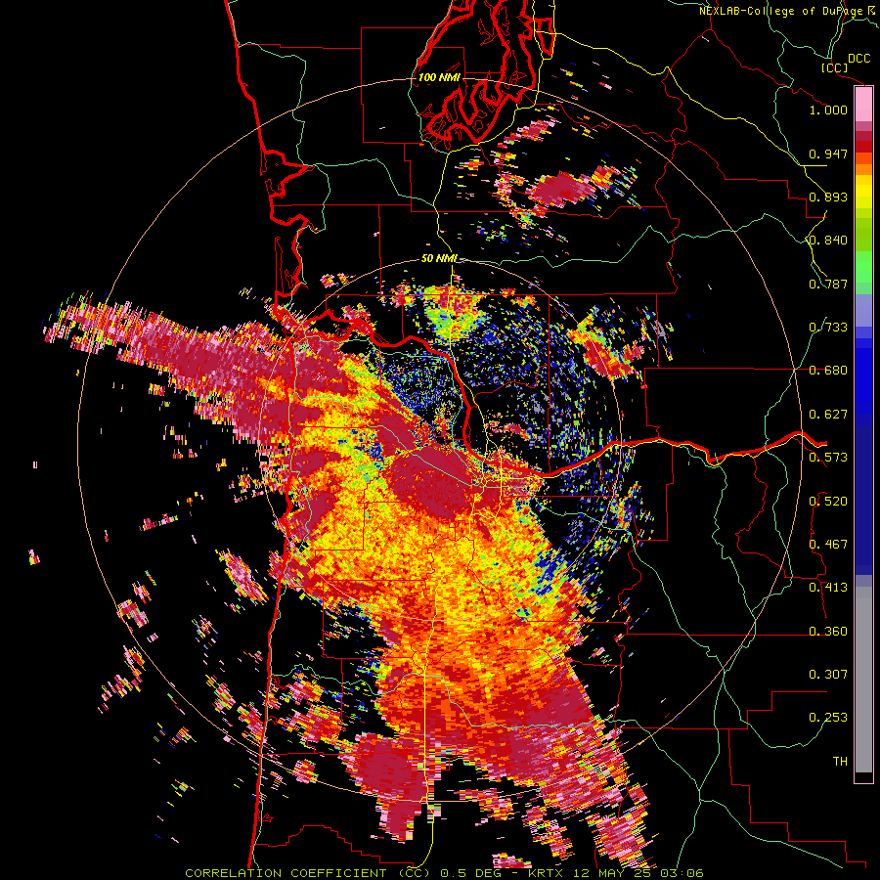Click the 0.947 value on the color scale
The width and height of the screenshot is (880, 880).
click(x=828, y=154)
